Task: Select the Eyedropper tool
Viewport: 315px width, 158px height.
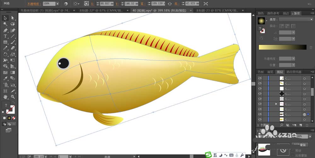Action: [5, 78]
